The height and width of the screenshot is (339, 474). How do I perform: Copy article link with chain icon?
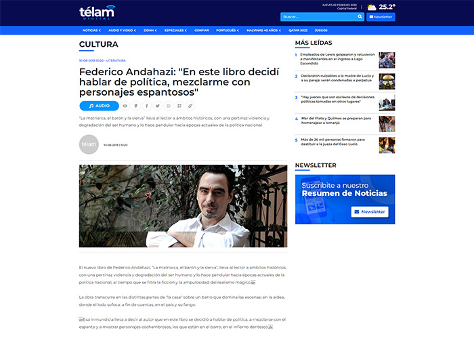coord(190,106)
